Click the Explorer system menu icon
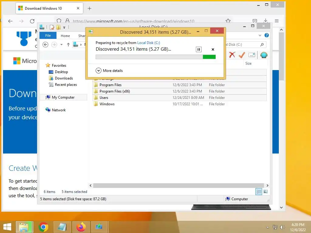The width and height of the screenshot is (311, 233). (42, 27)
